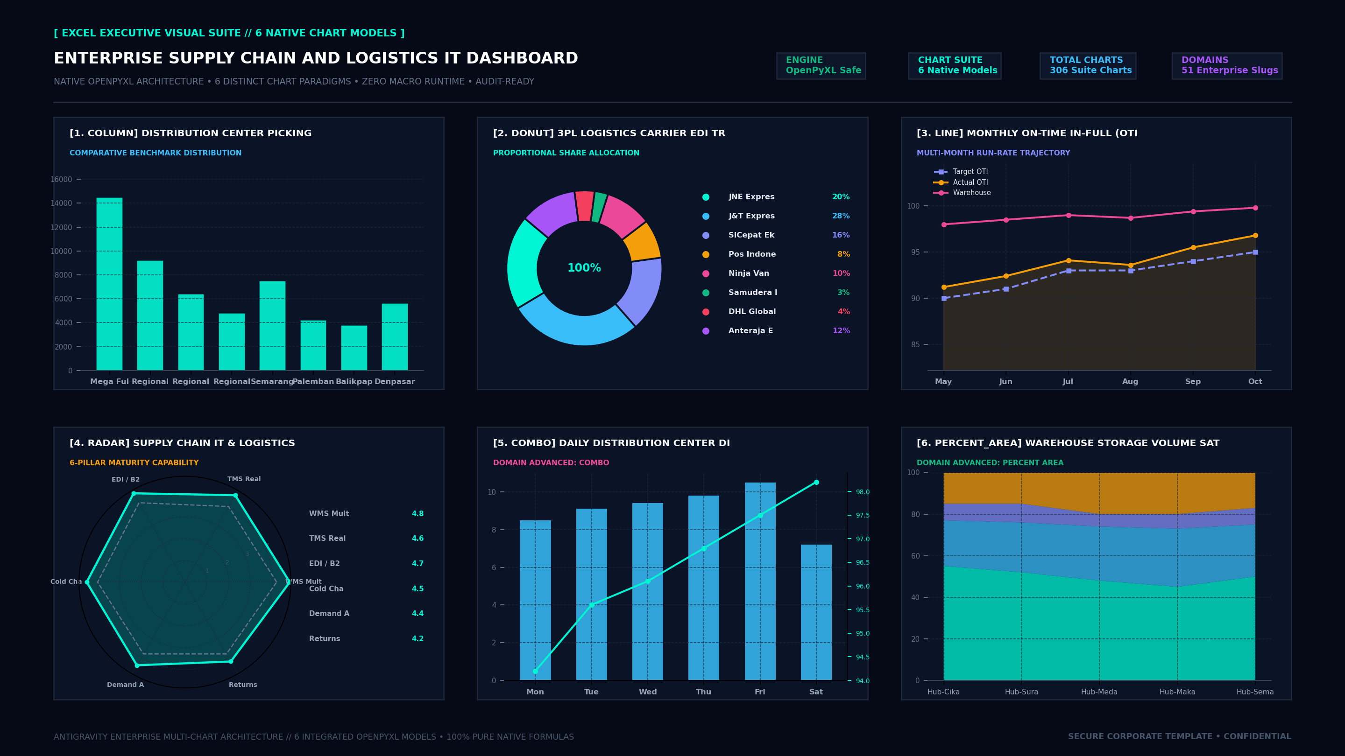Click the Mega Ful bar in column chart
Image resolution: width=1345 pixels, height=756 pixels.
click(109, 284)
